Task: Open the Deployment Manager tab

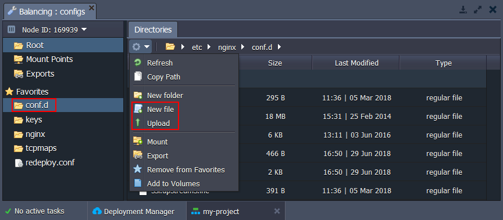Action: pos(137,211)
